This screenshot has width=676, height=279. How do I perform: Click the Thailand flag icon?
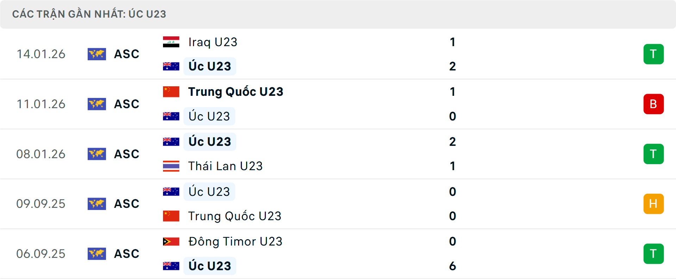click(171, 166)
